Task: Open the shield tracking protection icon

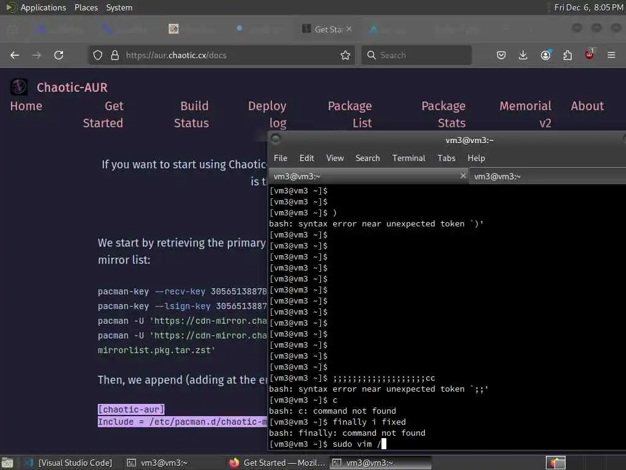Action: click(98, 55)
